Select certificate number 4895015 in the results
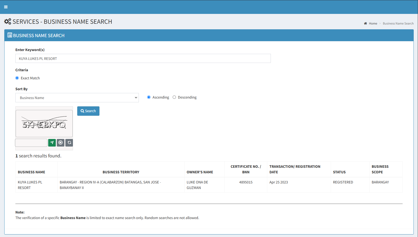Image resolution: width=418 pixels, height=237 pixels. pos(246,182)
